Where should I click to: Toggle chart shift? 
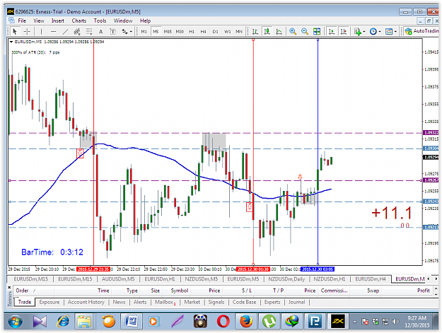point(343,31)
